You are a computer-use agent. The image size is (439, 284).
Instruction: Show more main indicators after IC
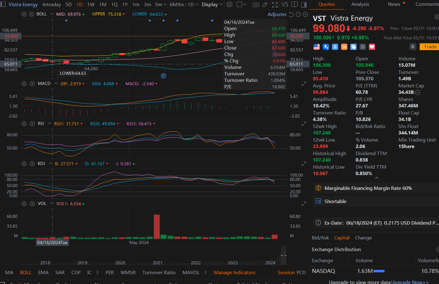tap(98, 272)
